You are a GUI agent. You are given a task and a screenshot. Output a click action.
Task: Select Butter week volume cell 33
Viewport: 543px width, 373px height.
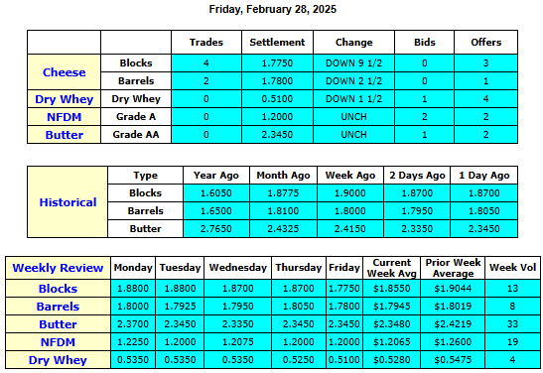(x=512, y=324)
